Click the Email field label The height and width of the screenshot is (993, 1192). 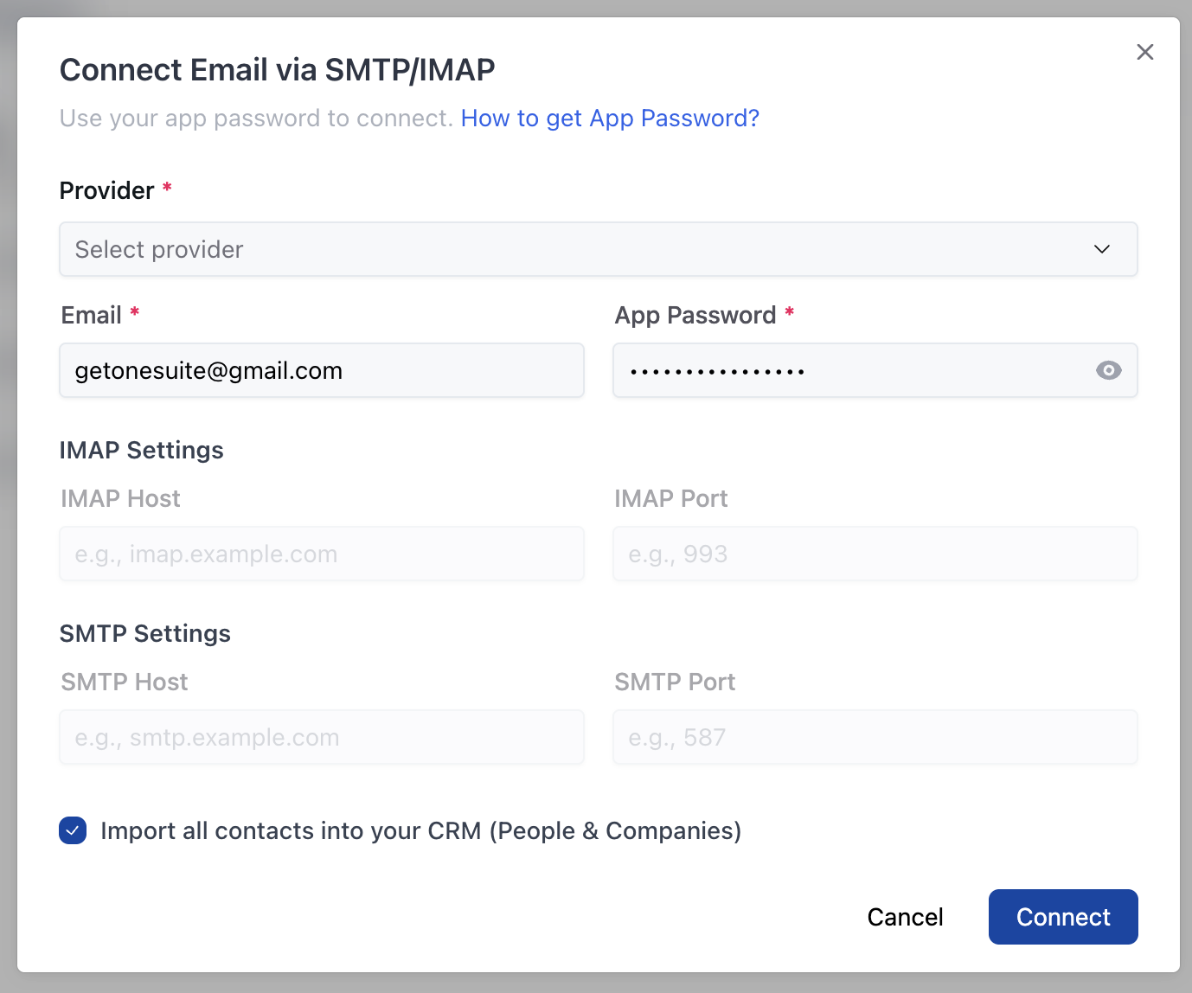pyautogui.click(x=91, y=315)
